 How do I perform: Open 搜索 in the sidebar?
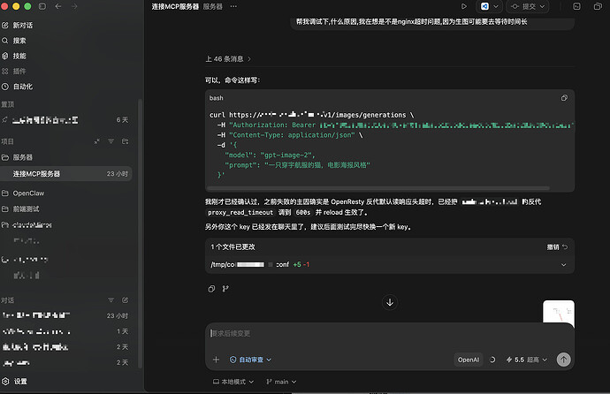[x=14, y=41]
